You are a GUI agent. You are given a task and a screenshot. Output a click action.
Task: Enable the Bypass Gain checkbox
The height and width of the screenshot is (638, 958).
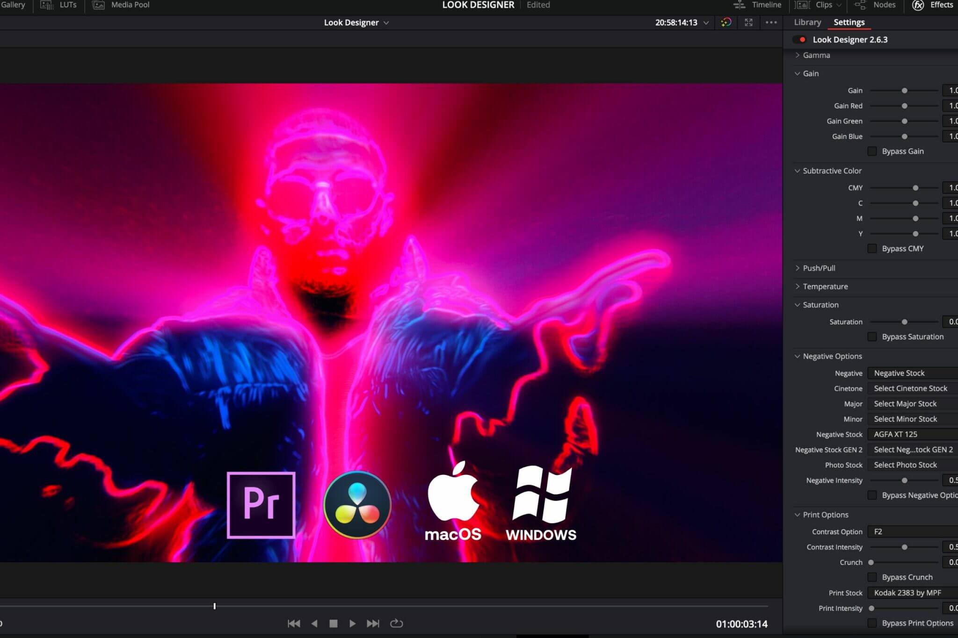872,151
